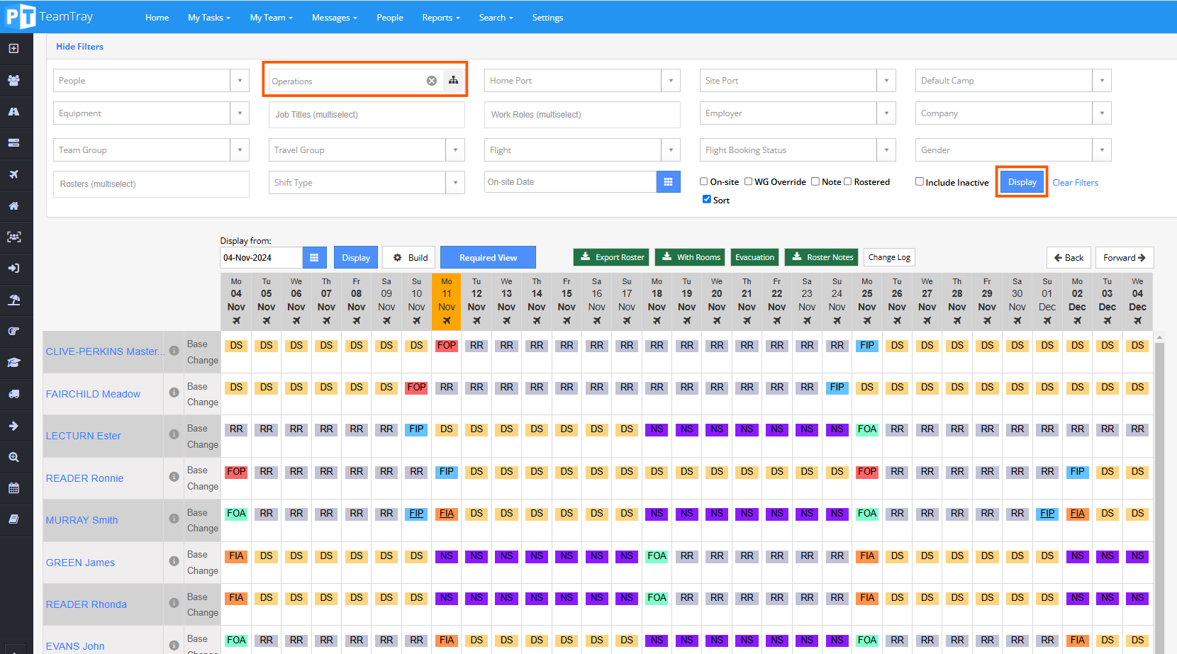
Task: Uncheck the Sort checkbox
Action: [707, 199]
